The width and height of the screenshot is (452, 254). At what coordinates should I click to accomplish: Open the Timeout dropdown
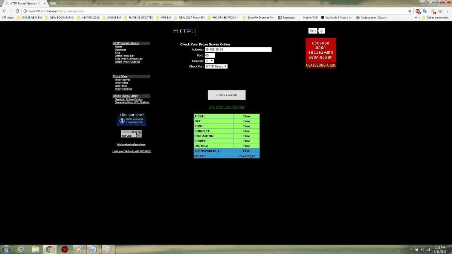[209, 61]
